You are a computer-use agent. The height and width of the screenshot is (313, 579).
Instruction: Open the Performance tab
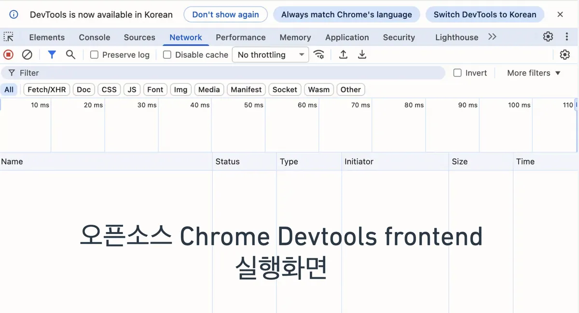(240, 37)
